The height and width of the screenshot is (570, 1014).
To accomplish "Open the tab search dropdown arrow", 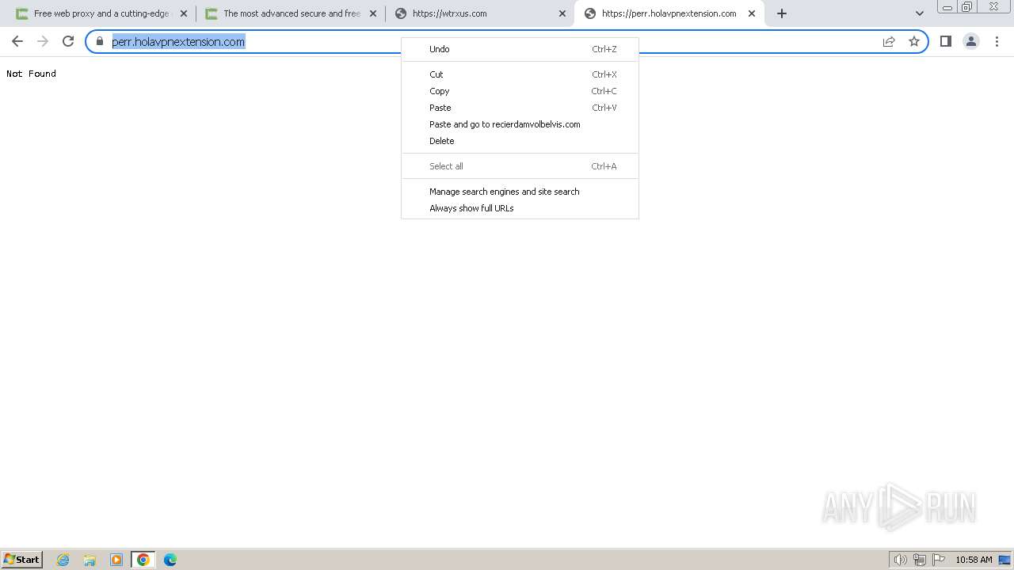I will pyautogui.click(x=920, y=13).
